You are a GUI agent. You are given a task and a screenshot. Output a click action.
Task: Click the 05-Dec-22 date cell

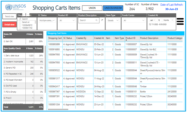point(99,44)
